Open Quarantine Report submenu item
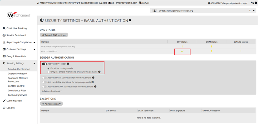This screenshot has height=124, width=258. pos(18,74)
